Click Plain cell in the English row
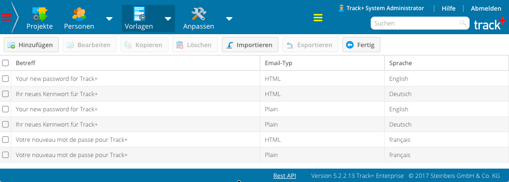The image size is (509, 182). point(271,109)
